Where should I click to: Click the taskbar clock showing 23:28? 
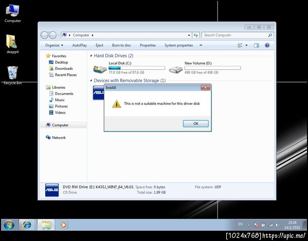click(292, 225)
